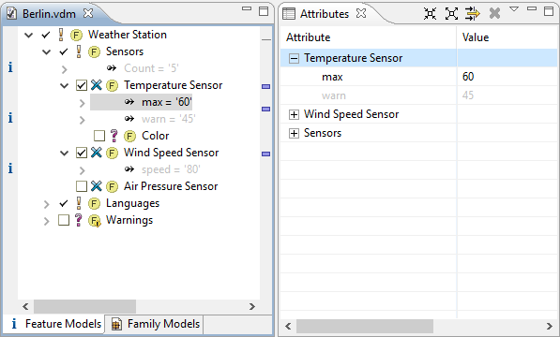Image resolution: width=560 pixels, height=337 pixels.
Task: Click the Attributes view table icon
Action: click(289, 14)
